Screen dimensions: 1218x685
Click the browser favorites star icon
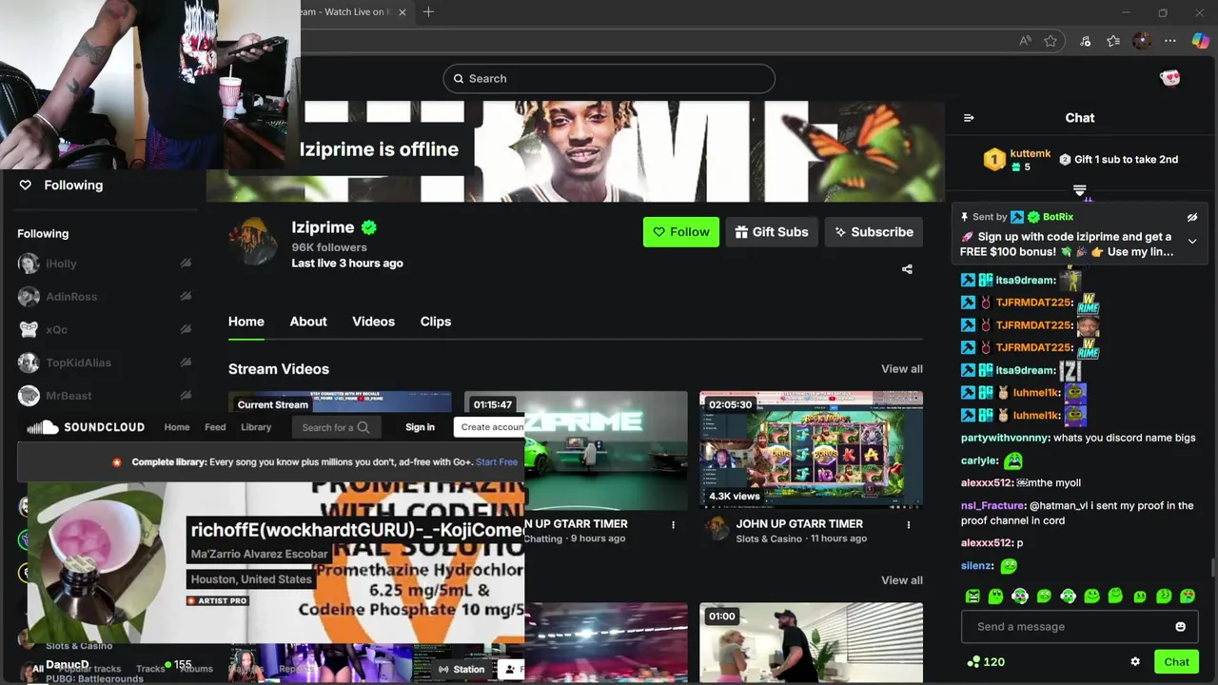(1051, 41)
